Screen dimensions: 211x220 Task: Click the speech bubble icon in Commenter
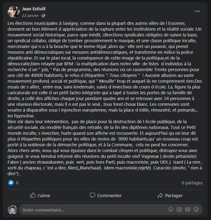point(93,195)
